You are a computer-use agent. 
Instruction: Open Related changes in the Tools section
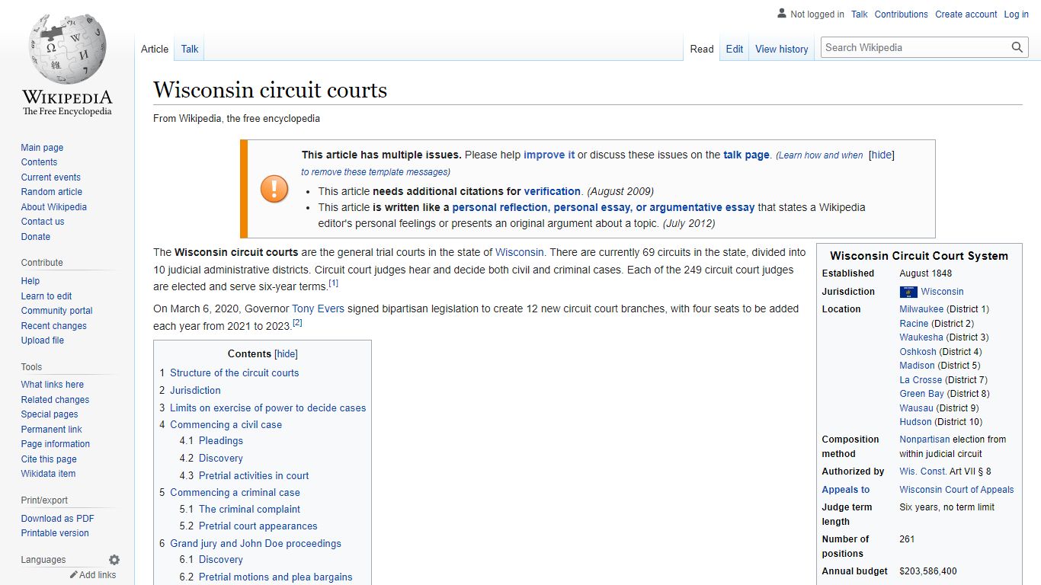[x=55, y=400]
